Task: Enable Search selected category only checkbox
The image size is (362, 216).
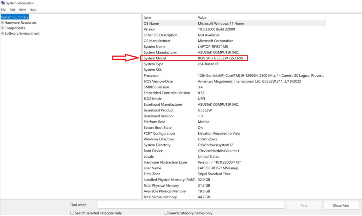Action: [72, 212]
